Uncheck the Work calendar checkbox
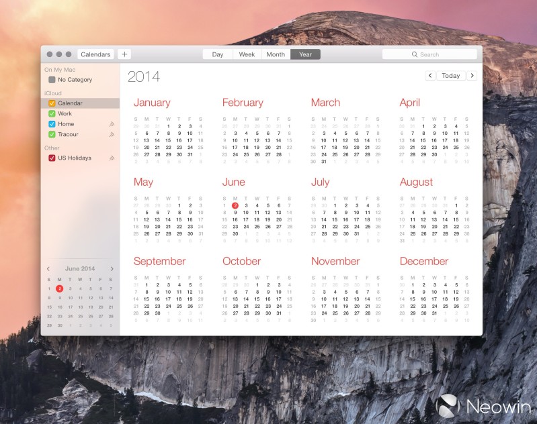Screen dimensions: 537x424 pos(52,114)
